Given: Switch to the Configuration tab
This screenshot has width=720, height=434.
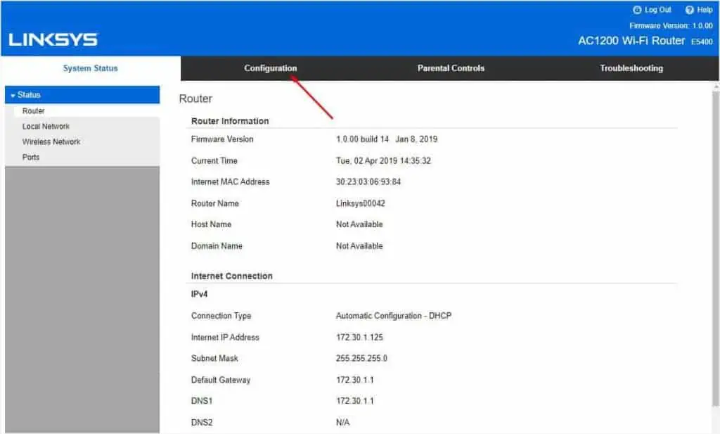Looking at the screenshot, I should tap(270, 68).
